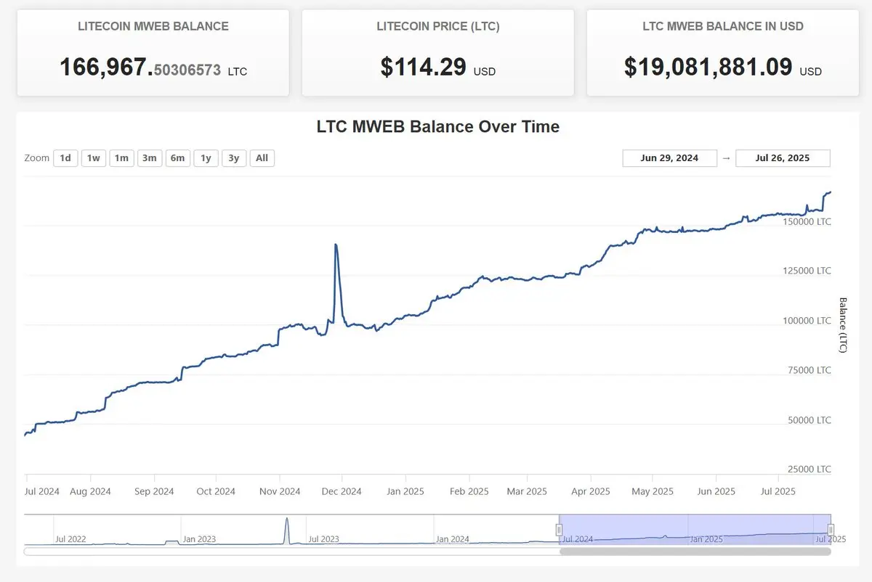Grab the right navigator range handle
This screenshot has height=582, width=872.
(831, 530)
